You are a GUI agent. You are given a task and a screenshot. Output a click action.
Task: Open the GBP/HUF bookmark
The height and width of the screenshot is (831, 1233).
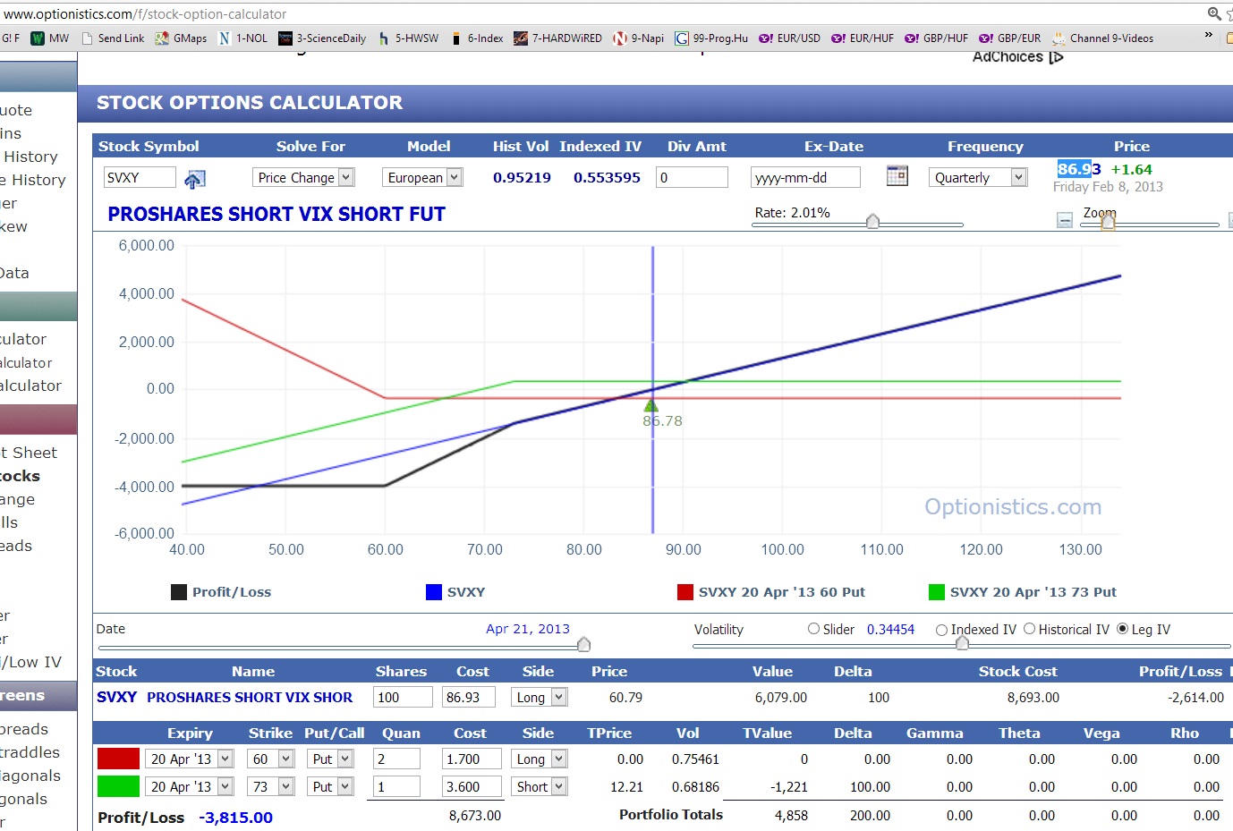click(937, 38)
